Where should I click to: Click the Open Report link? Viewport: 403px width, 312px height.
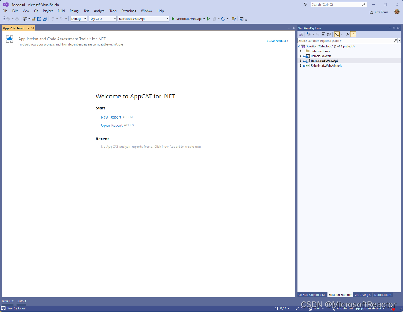[x=112, y=125]
